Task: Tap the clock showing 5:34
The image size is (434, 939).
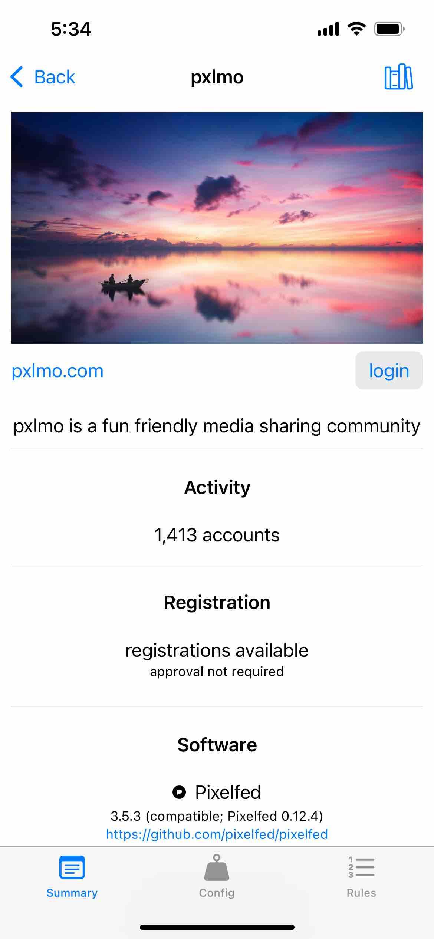Action: [x=71, y=29]
